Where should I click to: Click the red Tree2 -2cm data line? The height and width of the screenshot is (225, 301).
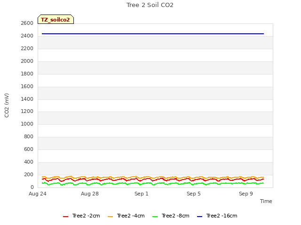pos(153,179)
